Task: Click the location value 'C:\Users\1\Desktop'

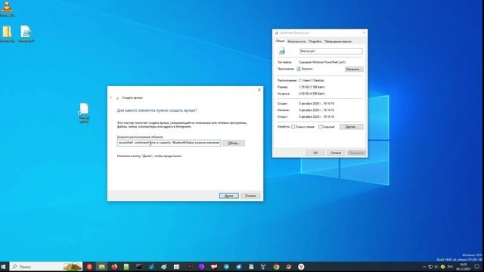Action: click(x=312, y=81)
